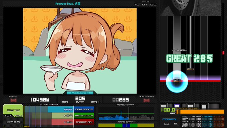Viewport: 227px width, 128px height.
Task: Select the blue NOWSCORE label
Action: [84, 109]
